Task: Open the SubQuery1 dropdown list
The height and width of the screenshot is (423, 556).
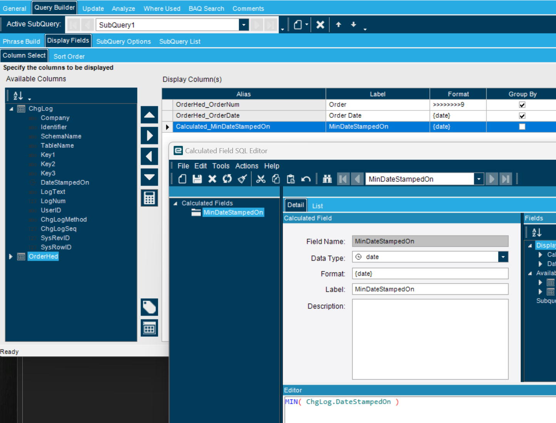Action: (x=243, y=25)
